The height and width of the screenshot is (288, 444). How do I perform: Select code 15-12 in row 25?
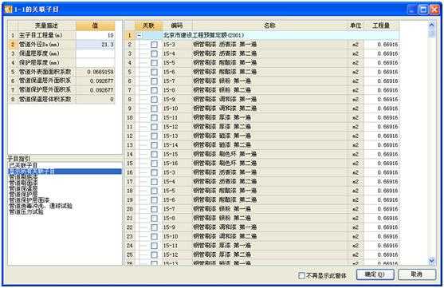coord(171,254)
